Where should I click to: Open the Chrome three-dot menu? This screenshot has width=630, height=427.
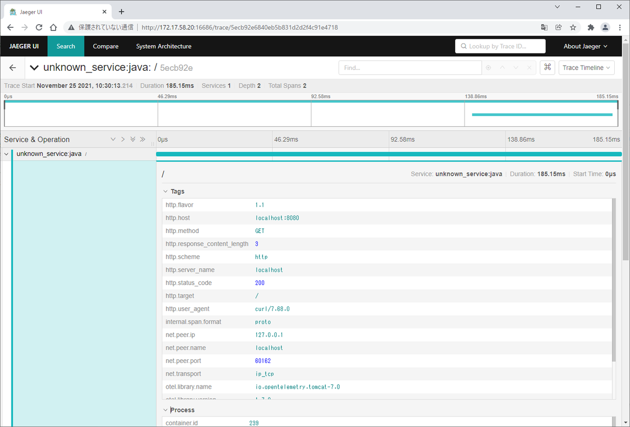619,27
